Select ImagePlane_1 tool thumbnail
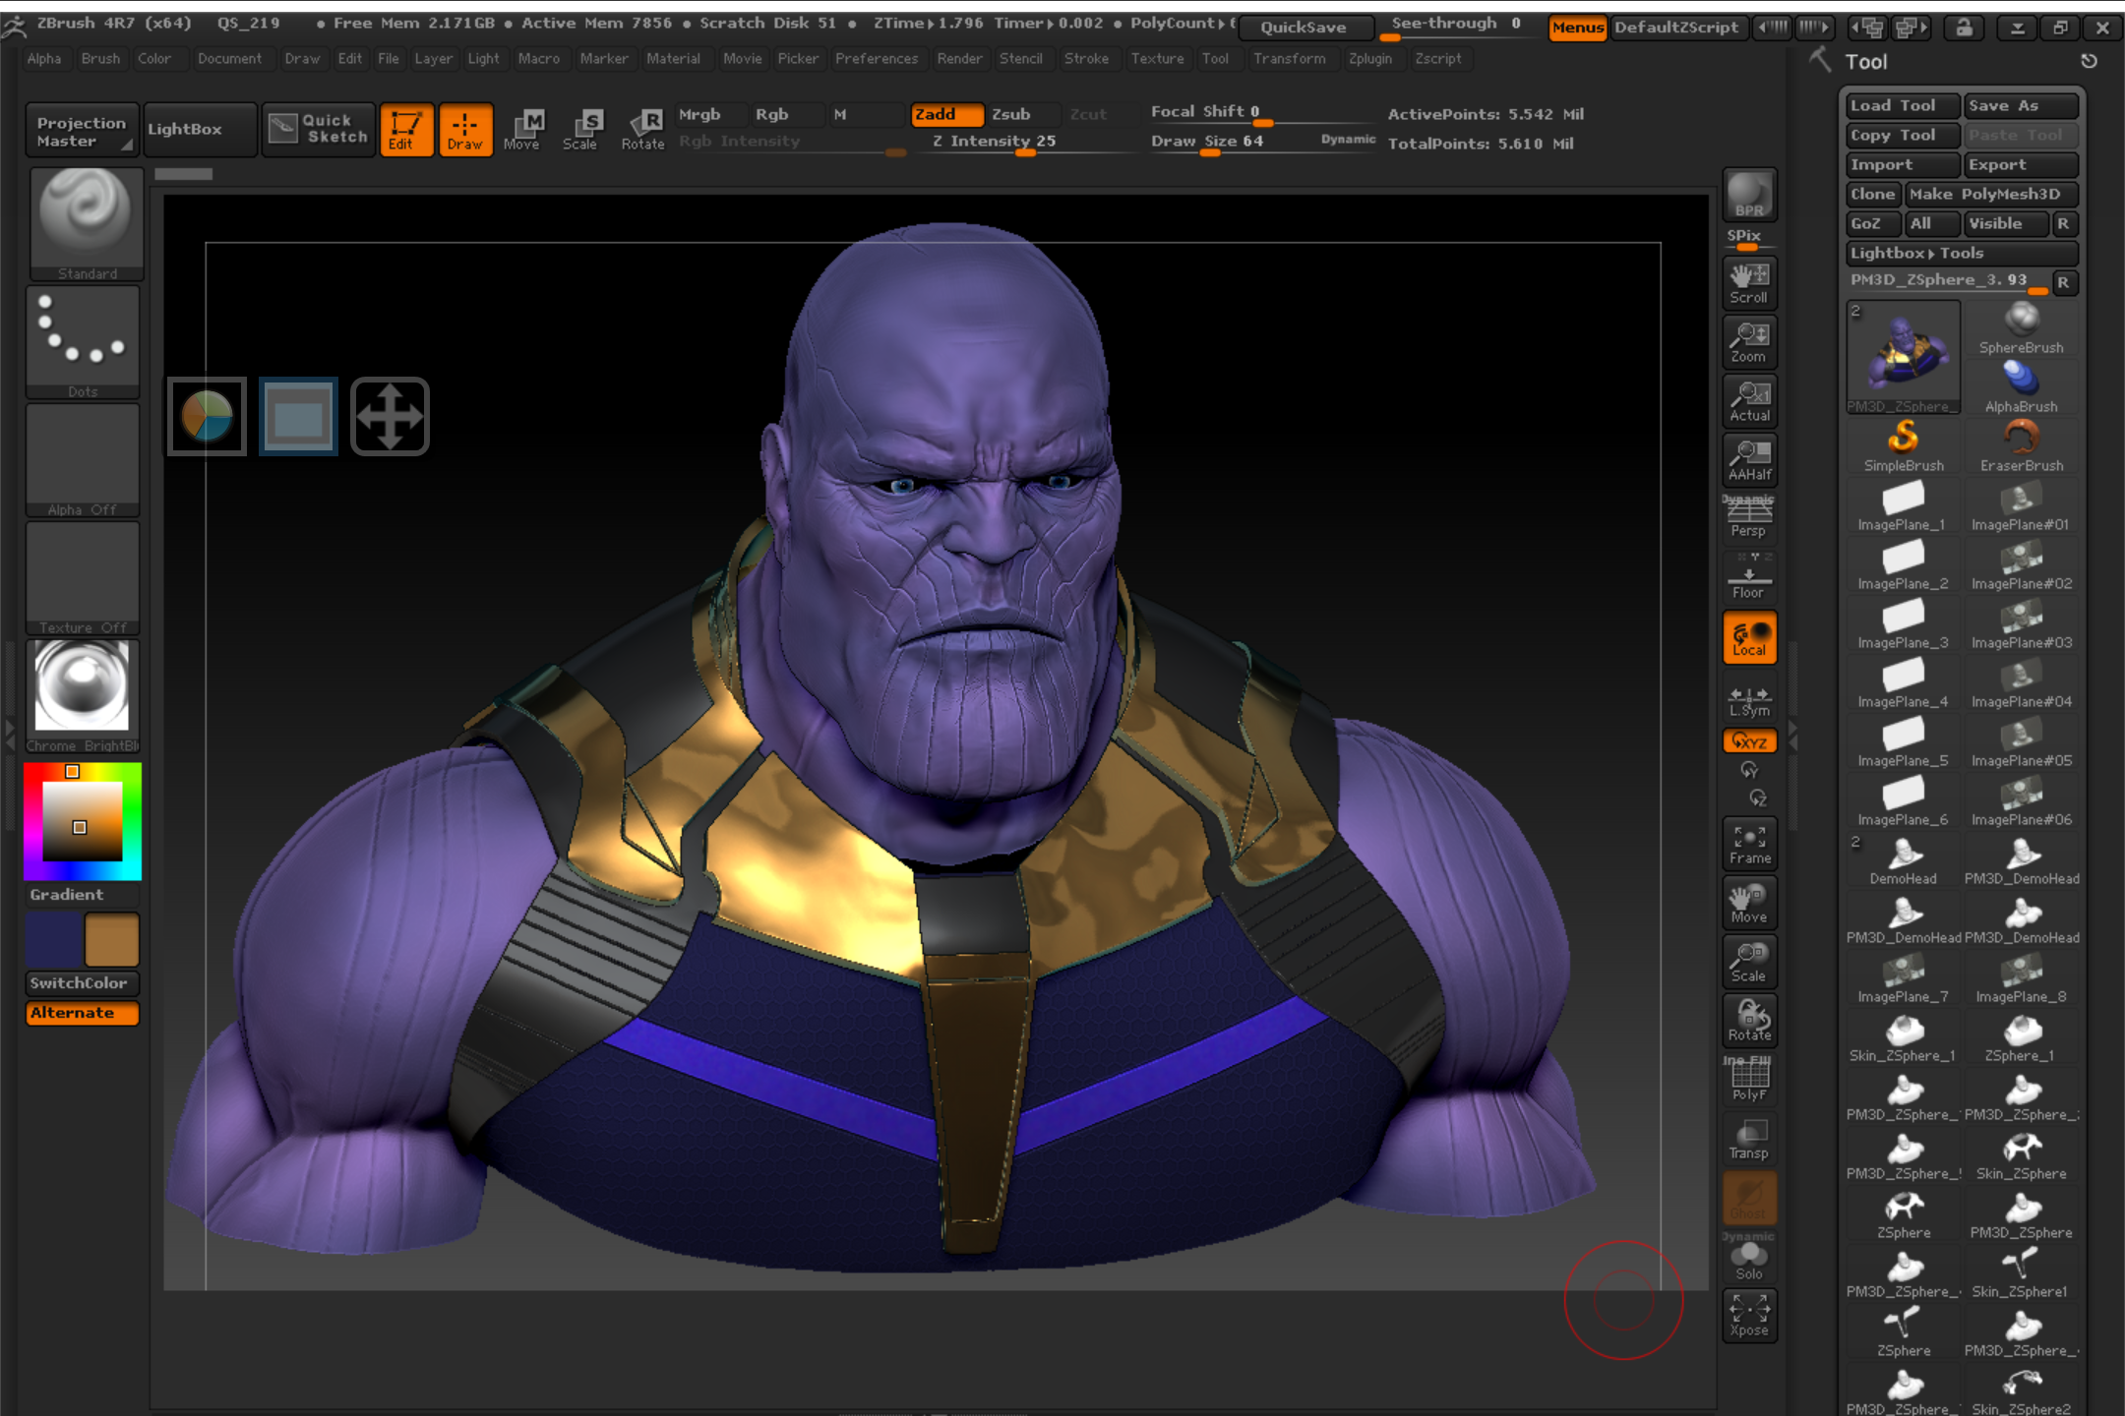 1904,505
